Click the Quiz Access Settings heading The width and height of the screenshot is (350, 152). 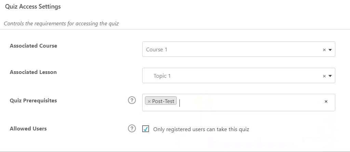pos(33,7)
